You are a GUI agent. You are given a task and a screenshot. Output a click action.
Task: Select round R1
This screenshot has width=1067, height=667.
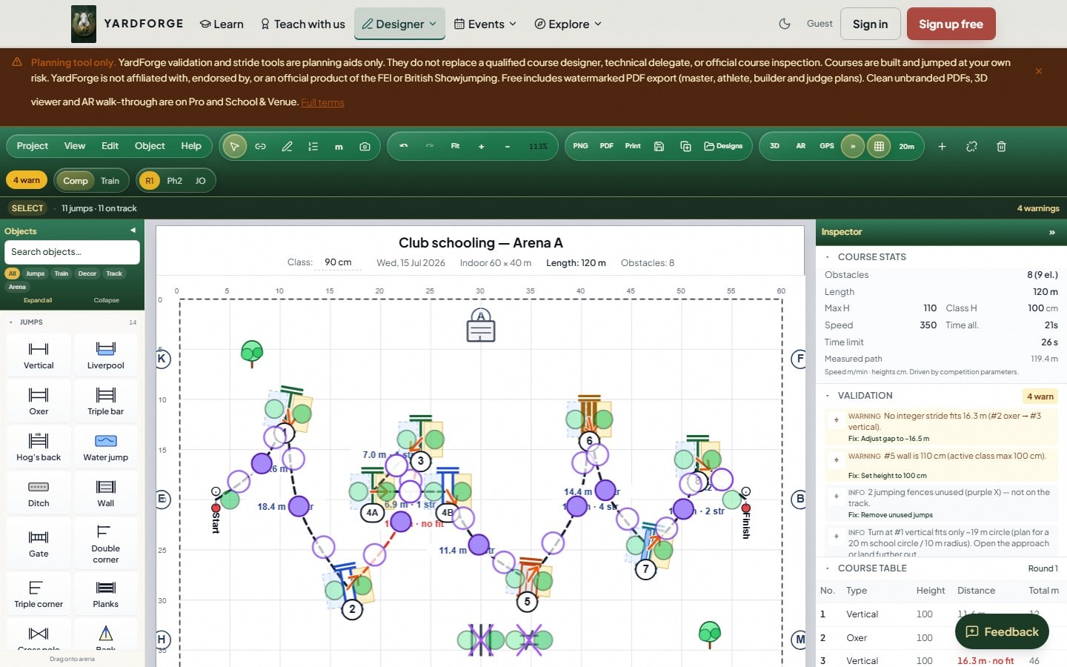[x=150, y=180]
